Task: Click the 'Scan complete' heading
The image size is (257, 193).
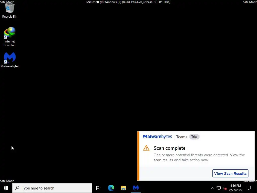Action: [169, 148]
